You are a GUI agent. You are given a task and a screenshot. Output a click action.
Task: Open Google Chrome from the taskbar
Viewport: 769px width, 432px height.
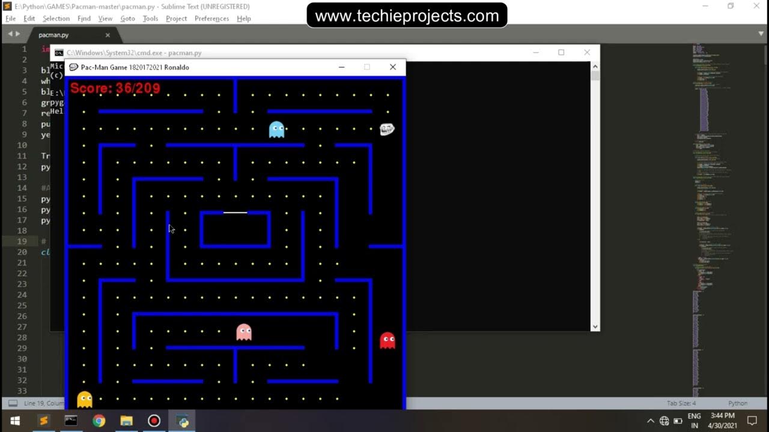[x=99, y=421]
